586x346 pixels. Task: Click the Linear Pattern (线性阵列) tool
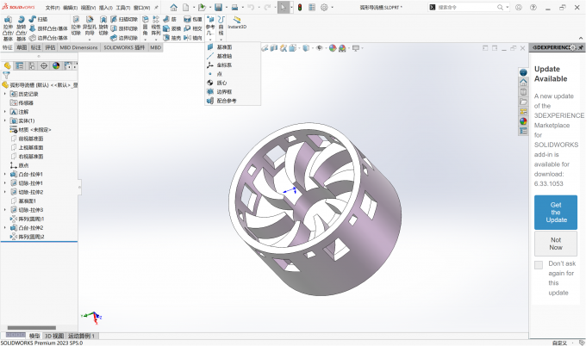click(156, 27)
